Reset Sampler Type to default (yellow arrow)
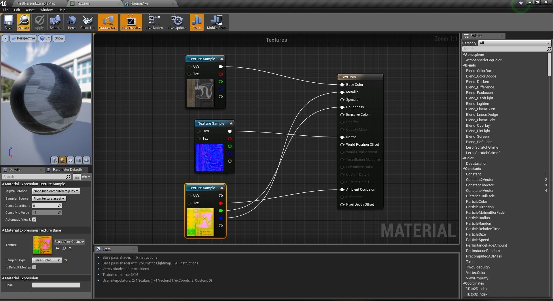This screenshot has height=301, width=553. click(x=66, y=260)
